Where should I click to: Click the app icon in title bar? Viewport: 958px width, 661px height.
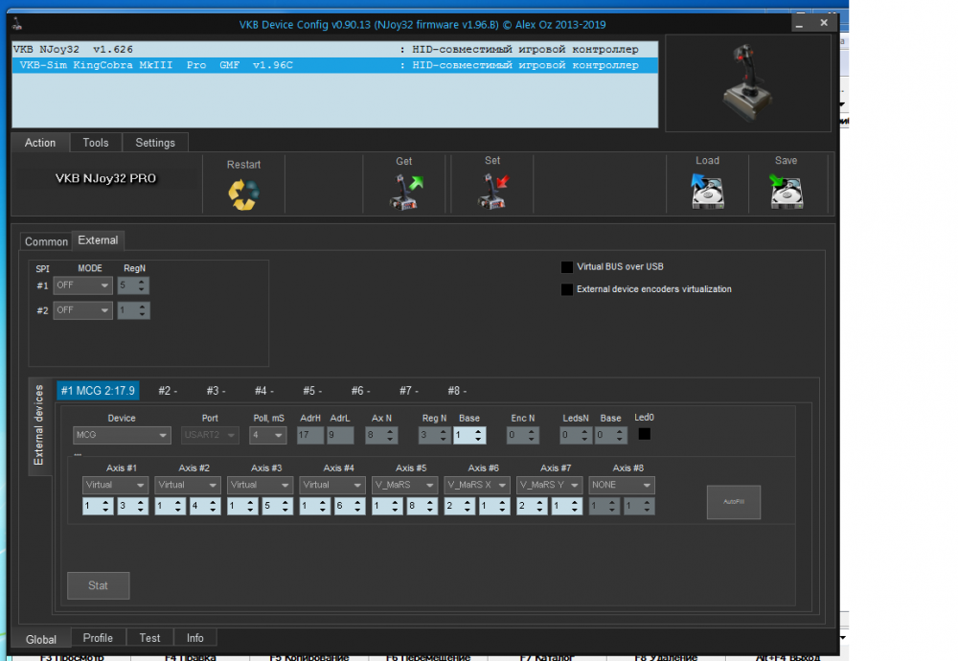point(18,25)
